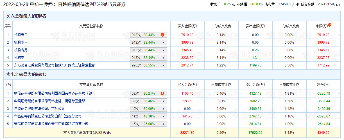This screenshot has width=344, height=140.
Task: Click the closing price value 8.25
Action: pyautogui.click(x=227, y=4)
